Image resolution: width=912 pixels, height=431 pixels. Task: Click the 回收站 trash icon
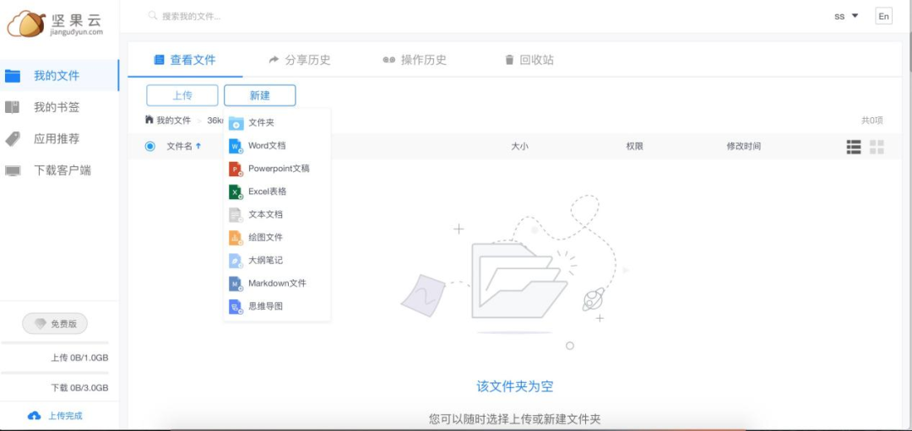click(509, 60)
